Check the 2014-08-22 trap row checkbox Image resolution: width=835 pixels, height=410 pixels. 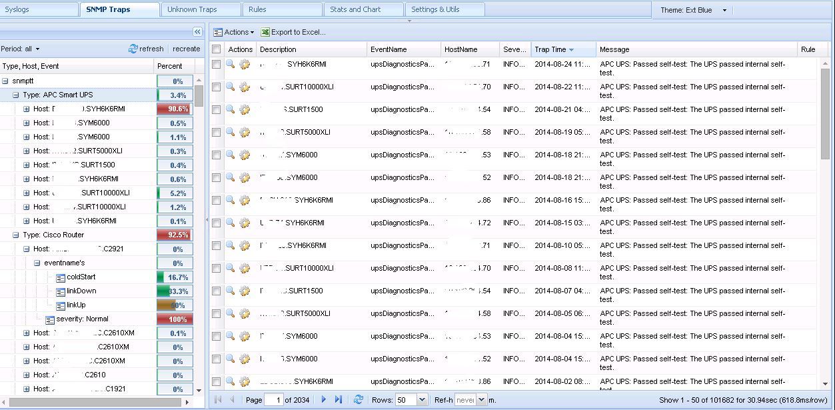pos(216,87)
